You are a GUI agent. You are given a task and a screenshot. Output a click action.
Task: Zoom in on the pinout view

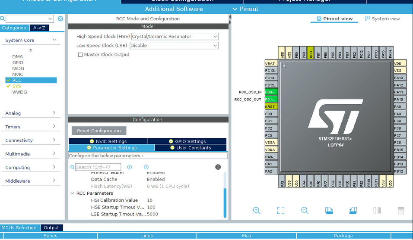pyautogui.click(x=257, y=210)
